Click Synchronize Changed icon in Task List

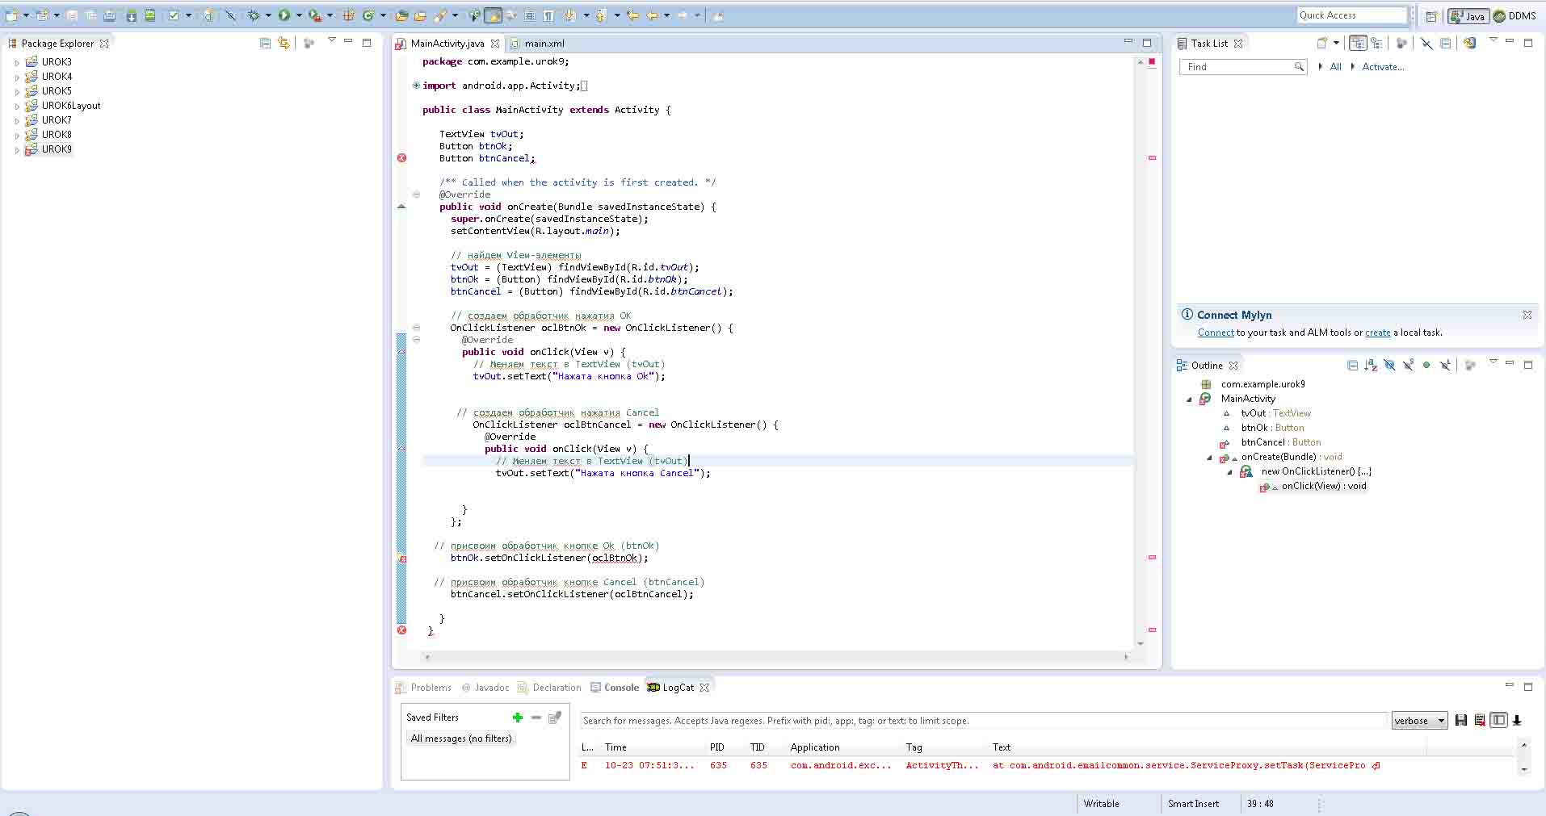coord(1469,43)
